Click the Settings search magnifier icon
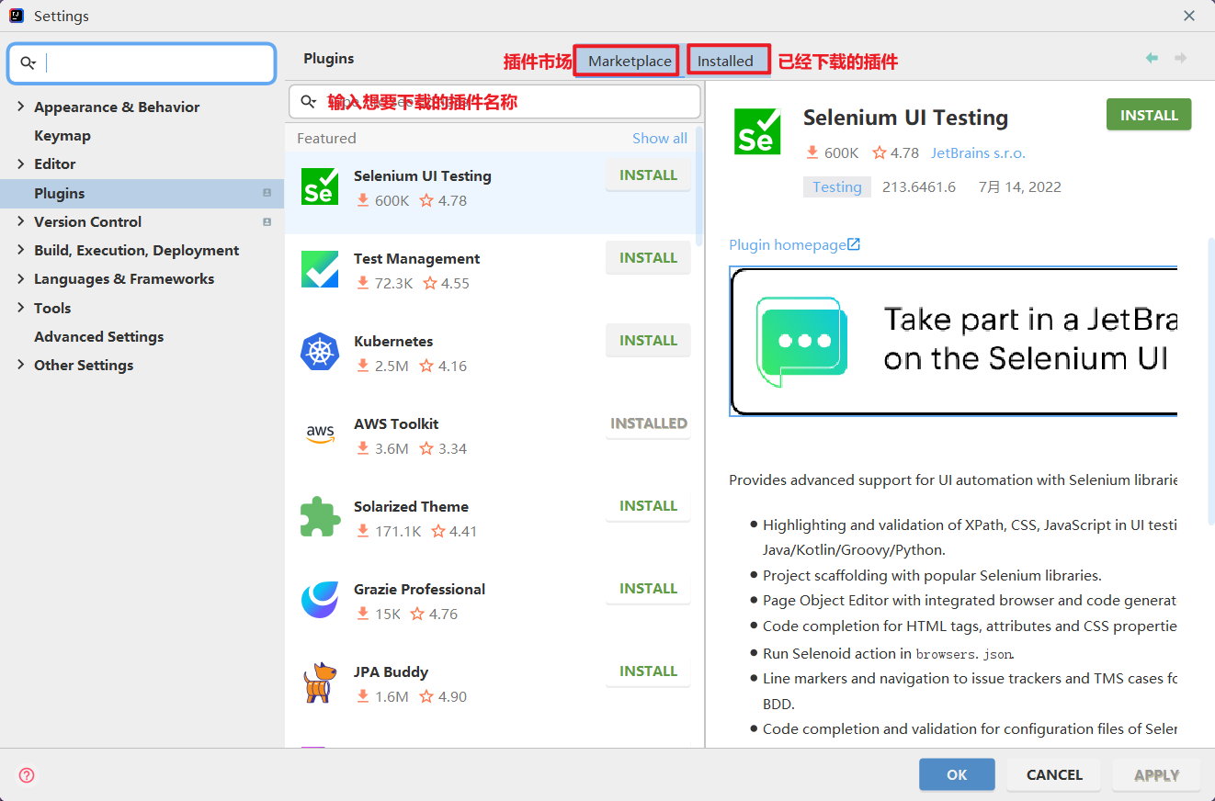Image resolution: width=1215 pixels, height=801 pixels. click(x=28, y=62)
